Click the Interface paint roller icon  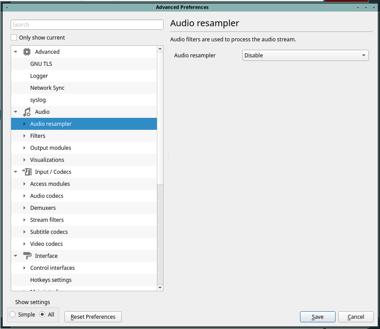point(27,256)
